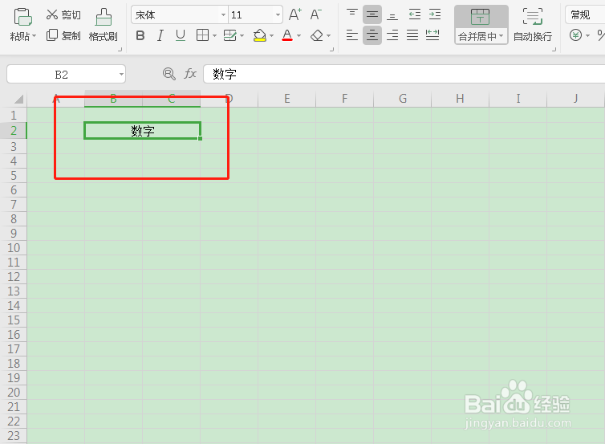Select row 7 header
Viewport: 605px width, 444px height.
14,205
